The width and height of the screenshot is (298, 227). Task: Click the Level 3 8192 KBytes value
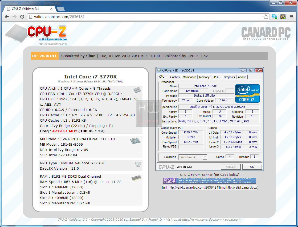(233, 147)
